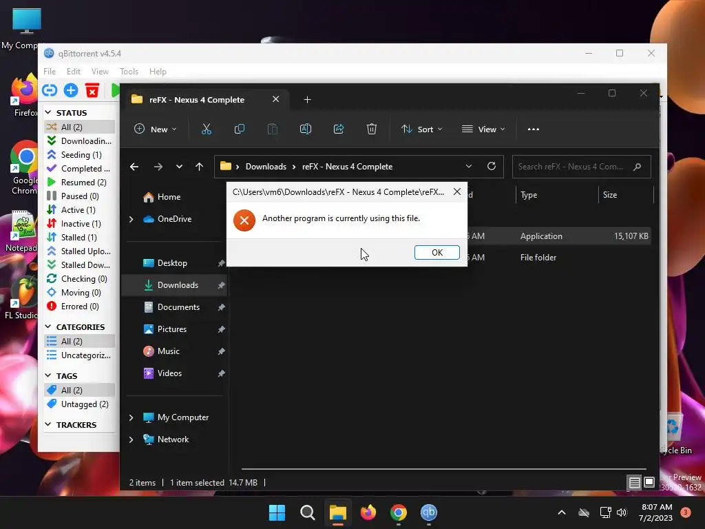
Task: Click qBittorrent Add torrent file icon
Action: pyautogui.click(x=71, y=90)
